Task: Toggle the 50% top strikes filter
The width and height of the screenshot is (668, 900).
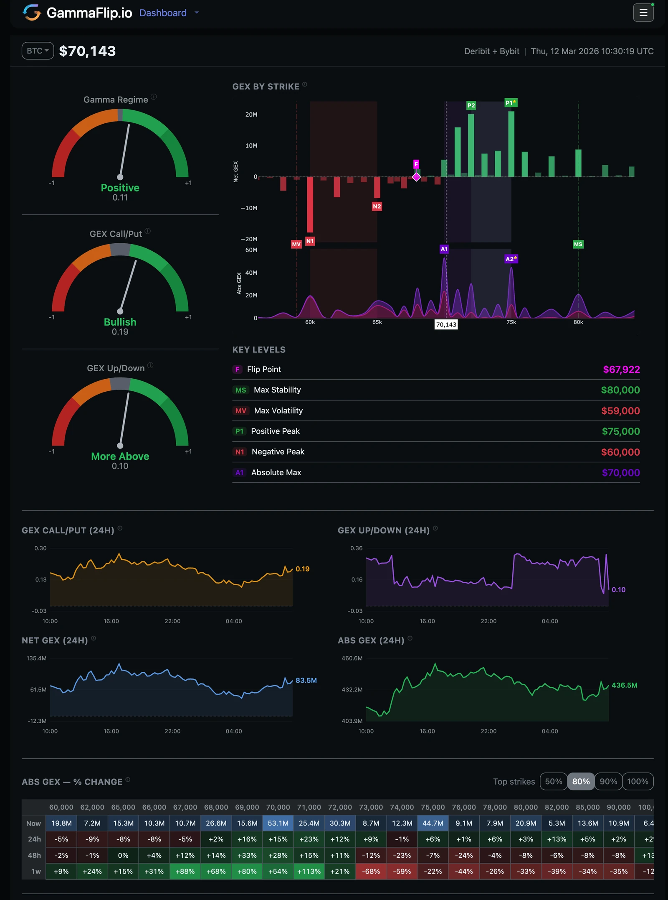Action: [x=553, y=781]
